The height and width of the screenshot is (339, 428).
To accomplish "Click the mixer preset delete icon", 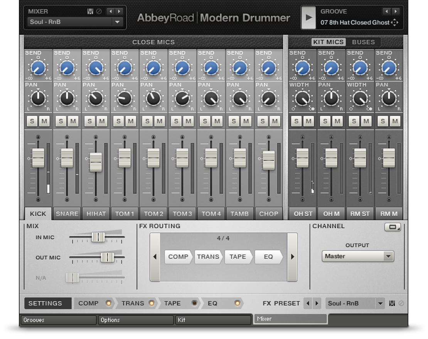I will tap(99, 12).
